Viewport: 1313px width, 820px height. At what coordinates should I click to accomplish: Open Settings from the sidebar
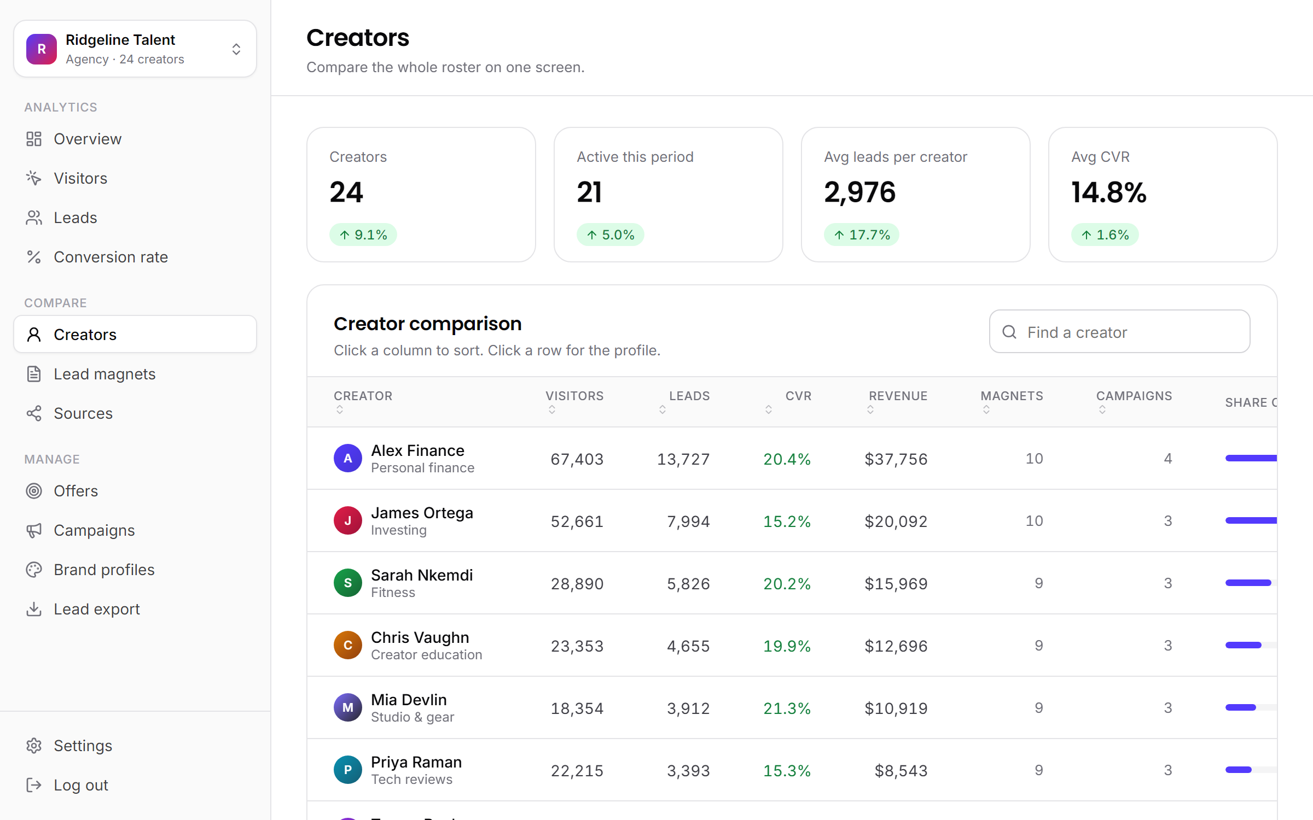click(x=135, y=746)
